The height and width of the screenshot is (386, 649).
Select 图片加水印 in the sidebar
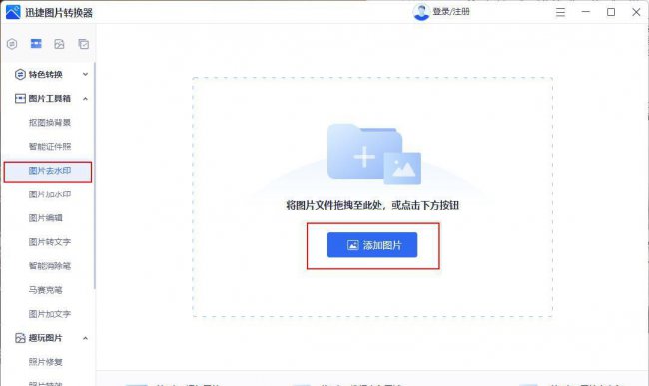pos(50,194)
